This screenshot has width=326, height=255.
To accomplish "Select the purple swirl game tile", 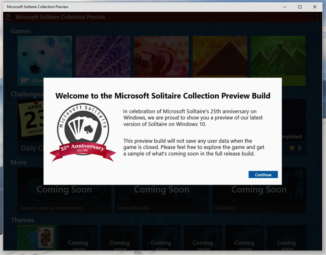I will [x=103, y=57].
